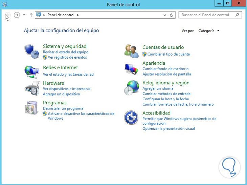Click Configurar la hora y la fecha
Viewport: 247px width, 185px height.
click(x=165, y=99)
